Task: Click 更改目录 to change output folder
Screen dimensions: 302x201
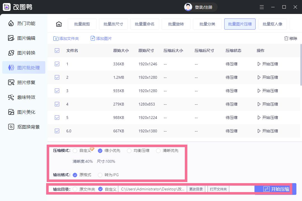Action: tap(196, 189)
